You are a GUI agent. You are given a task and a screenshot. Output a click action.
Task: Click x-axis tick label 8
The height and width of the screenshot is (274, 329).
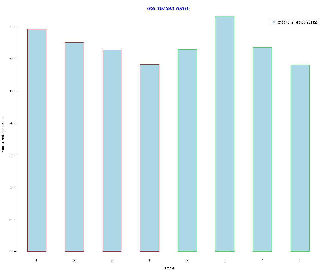[x=300, y=260]
